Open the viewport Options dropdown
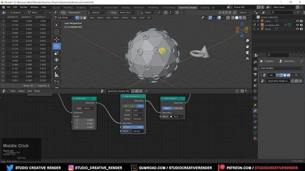 244,12
